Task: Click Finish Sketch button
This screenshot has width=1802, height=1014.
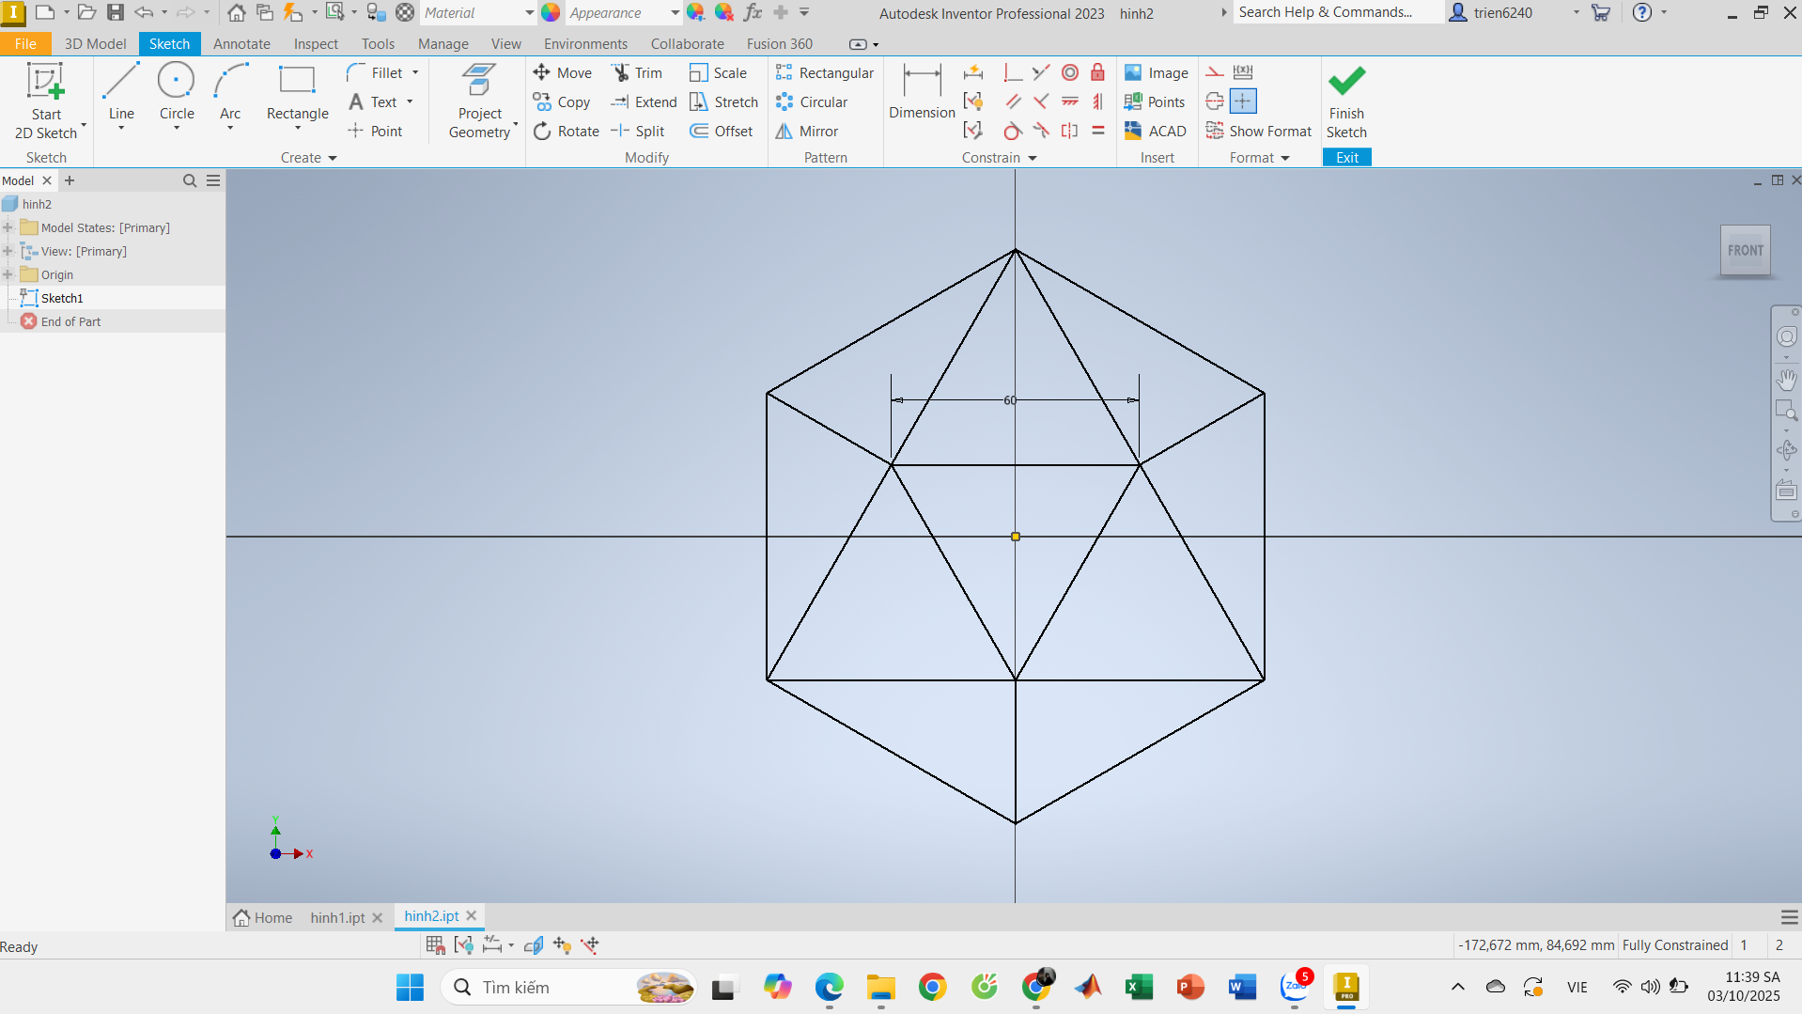Action: coord(1345,101)
